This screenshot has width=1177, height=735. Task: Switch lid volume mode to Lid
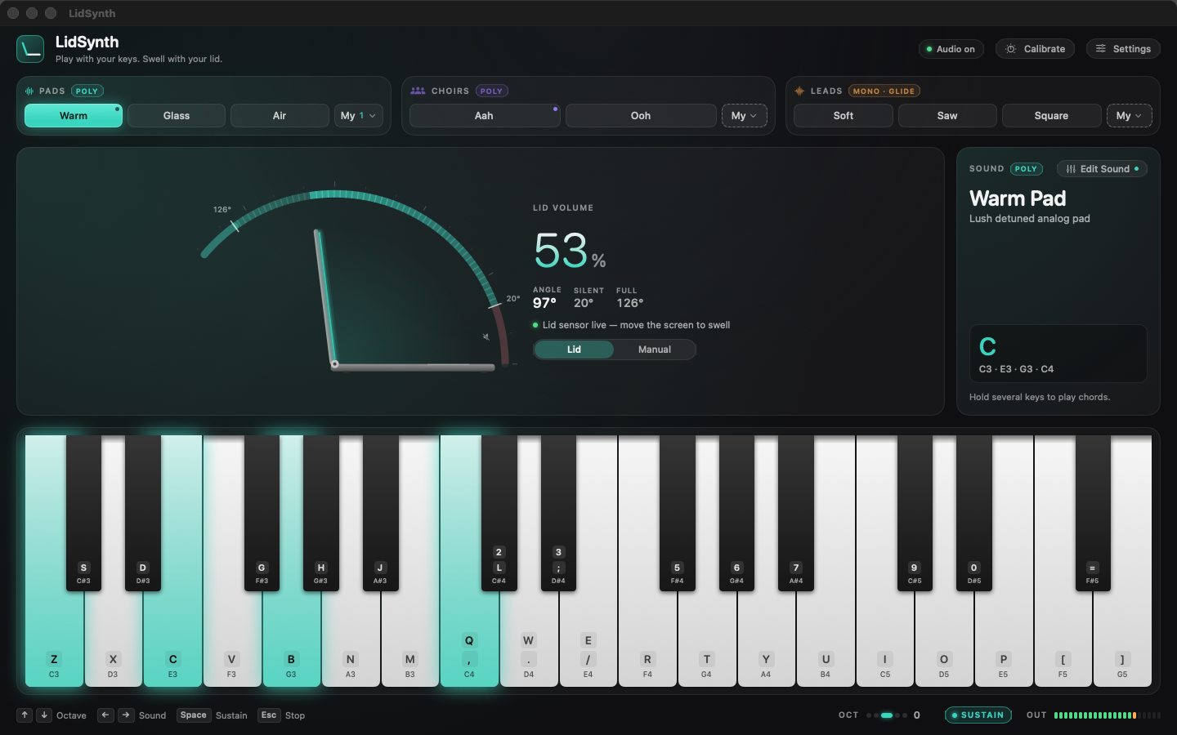574,350
